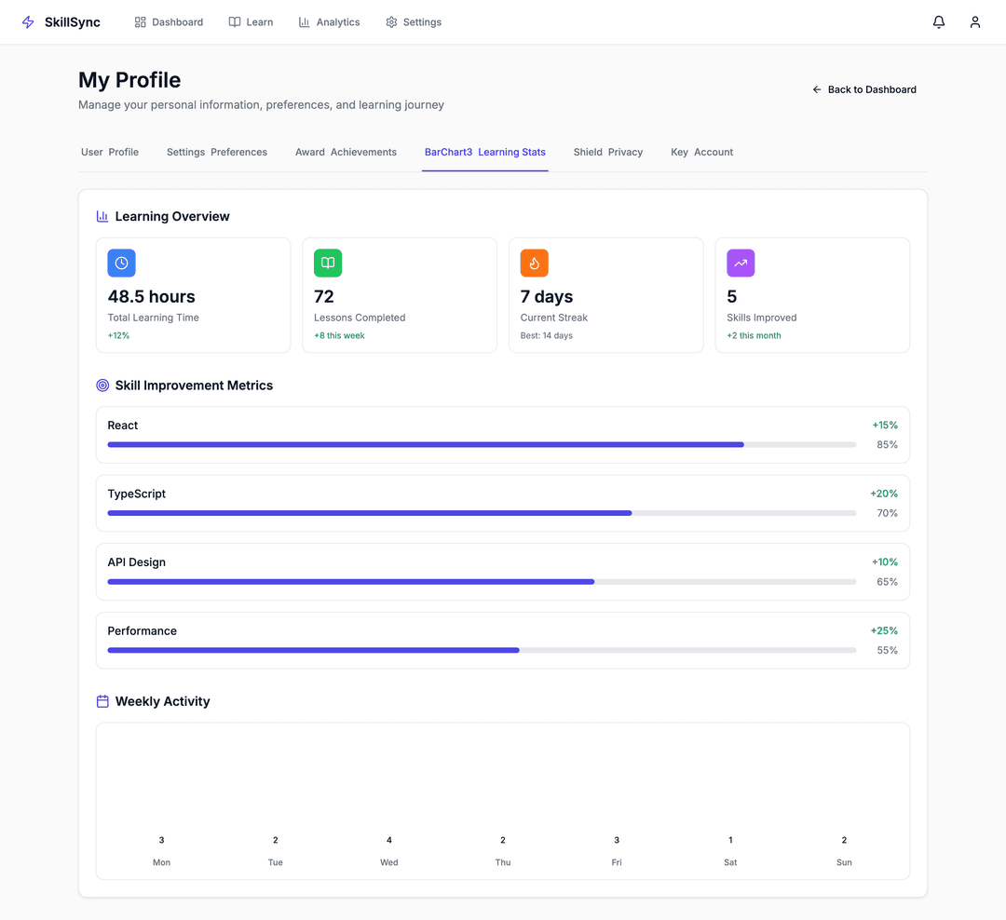
Task: Click the bar chart icon beside Learning Overview
Action: pos(102,216)
